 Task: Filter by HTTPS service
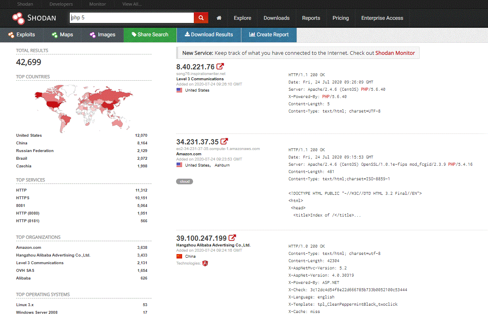[x=23, y=198]
